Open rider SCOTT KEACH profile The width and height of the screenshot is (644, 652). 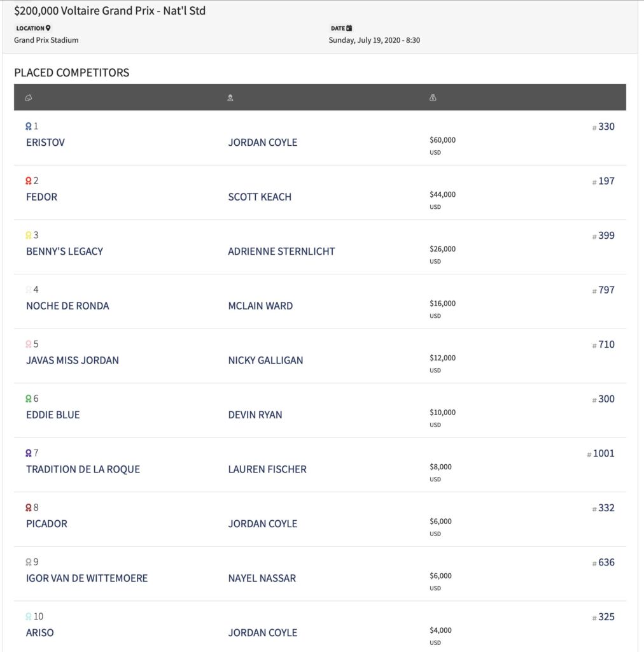pos(260,197)
